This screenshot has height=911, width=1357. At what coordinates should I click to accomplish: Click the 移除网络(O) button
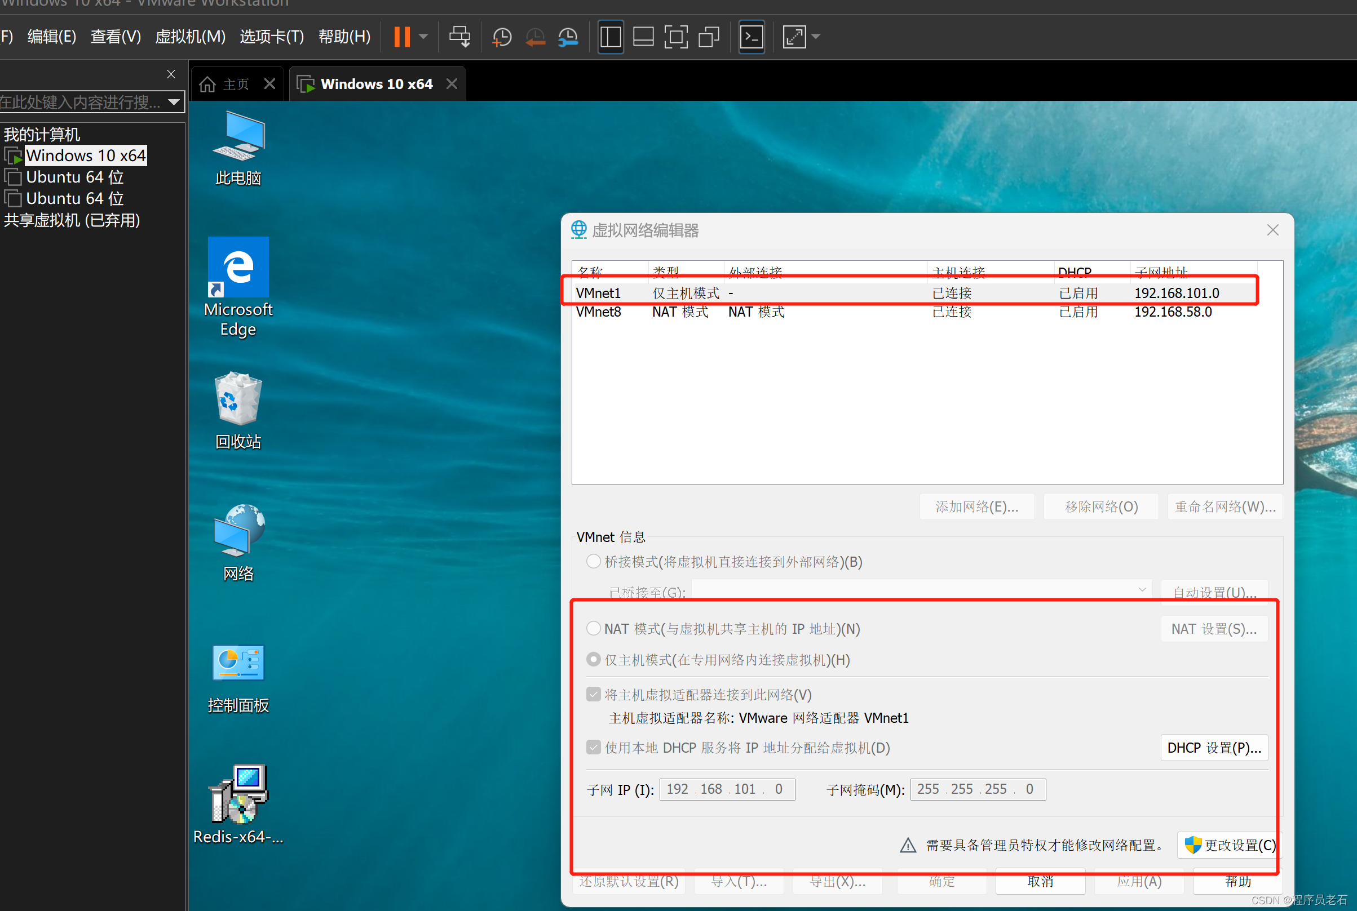click(1101, 506)
